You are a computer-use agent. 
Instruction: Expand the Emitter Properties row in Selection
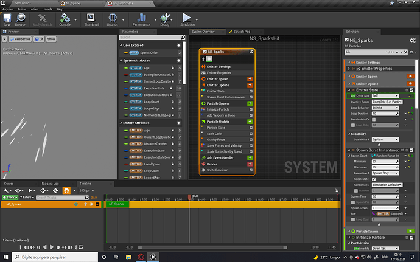tap(349, 69)
